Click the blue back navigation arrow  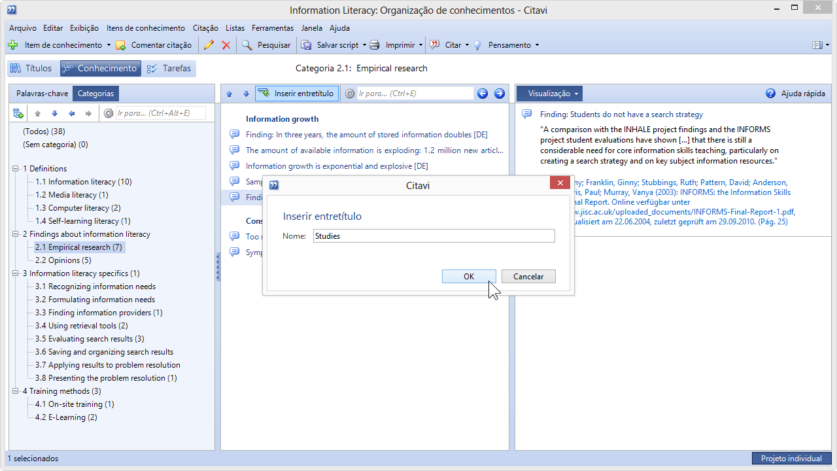tap(483, 94)
